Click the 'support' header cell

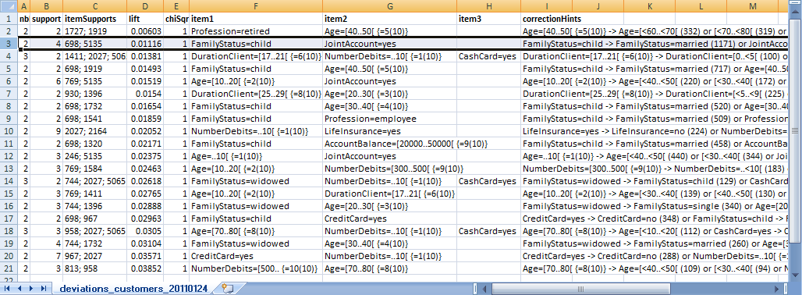point(47,19)
